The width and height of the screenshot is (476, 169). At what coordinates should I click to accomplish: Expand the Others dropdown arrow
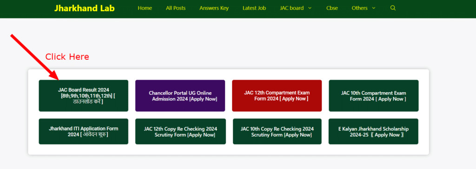(x=373, y=8)
